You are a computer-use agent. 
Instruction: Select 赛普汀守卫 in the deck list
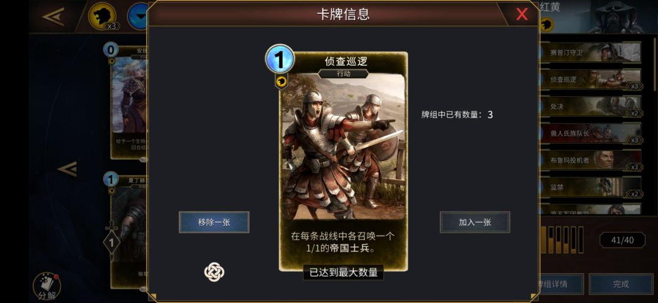(590, 52)
